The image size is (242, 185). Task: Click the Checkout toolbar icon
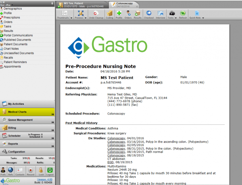click(149, 15)
